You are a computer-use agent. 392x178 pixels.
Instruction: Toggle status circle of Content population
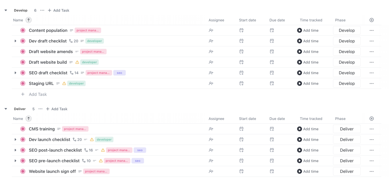23,30
